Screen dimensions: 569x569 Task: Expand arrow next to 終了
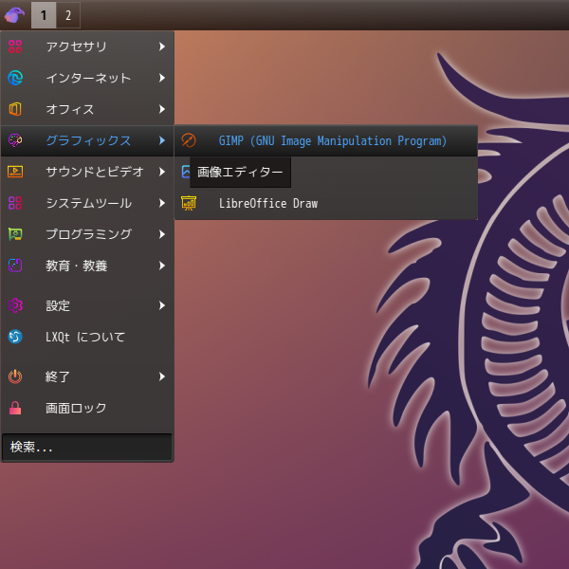pyautogui.click(x=162, y=376)
